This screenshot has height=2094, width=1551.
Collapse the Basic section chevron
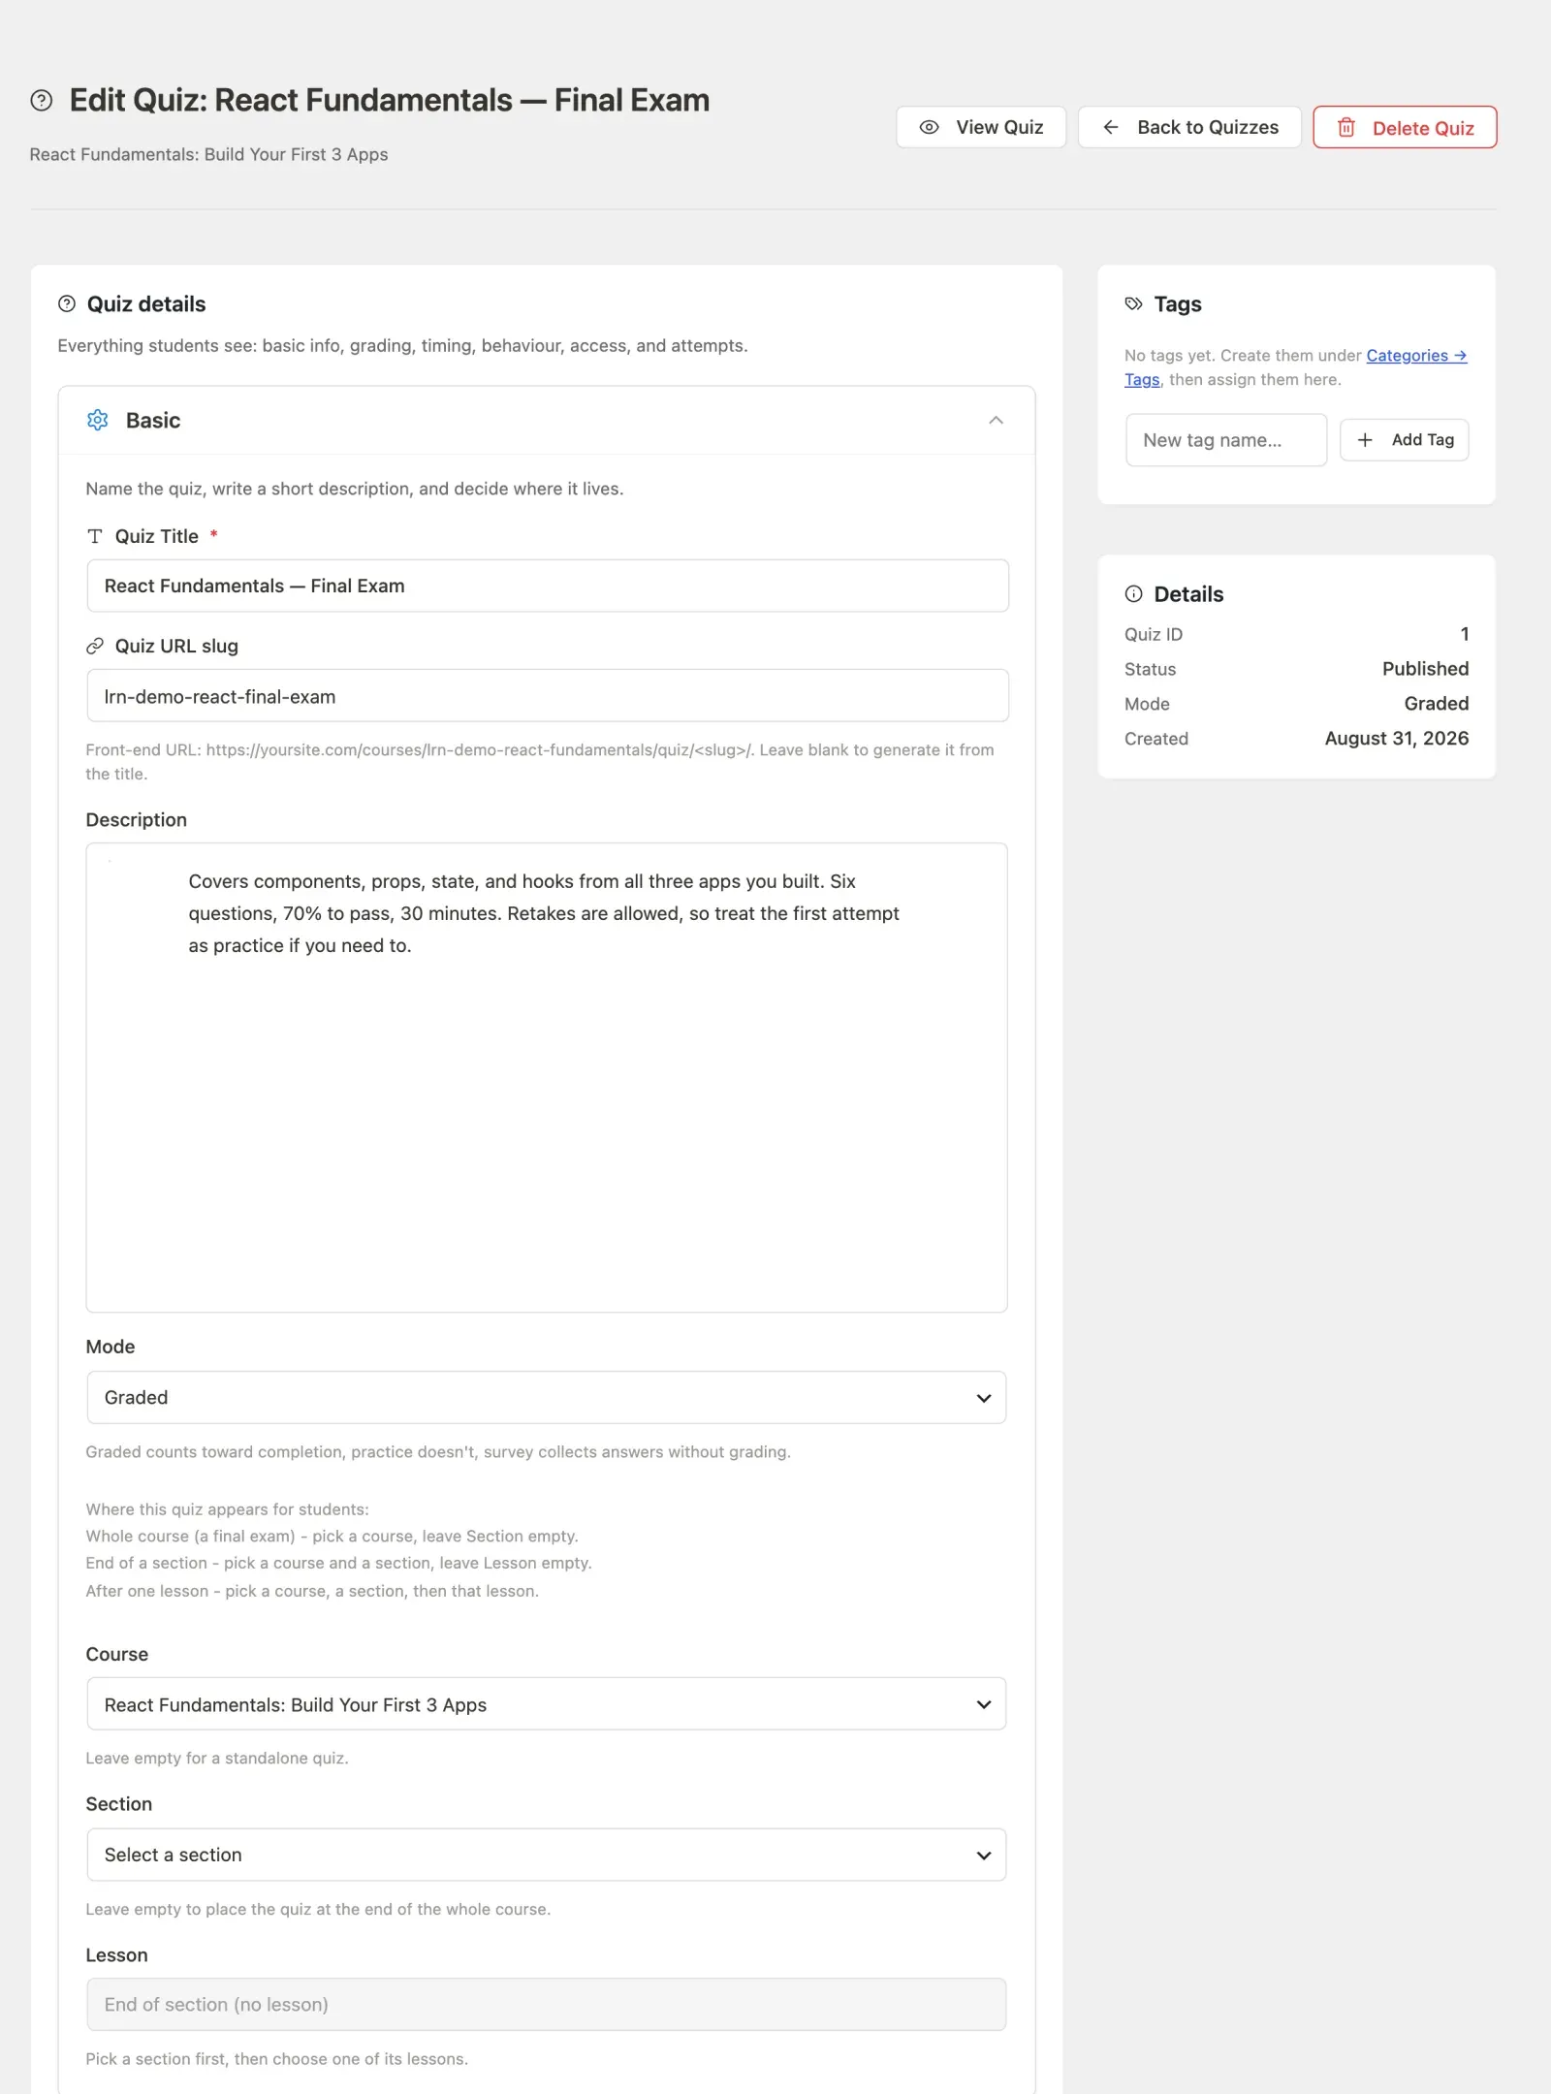pyautogui.click(x=996, y=420)
